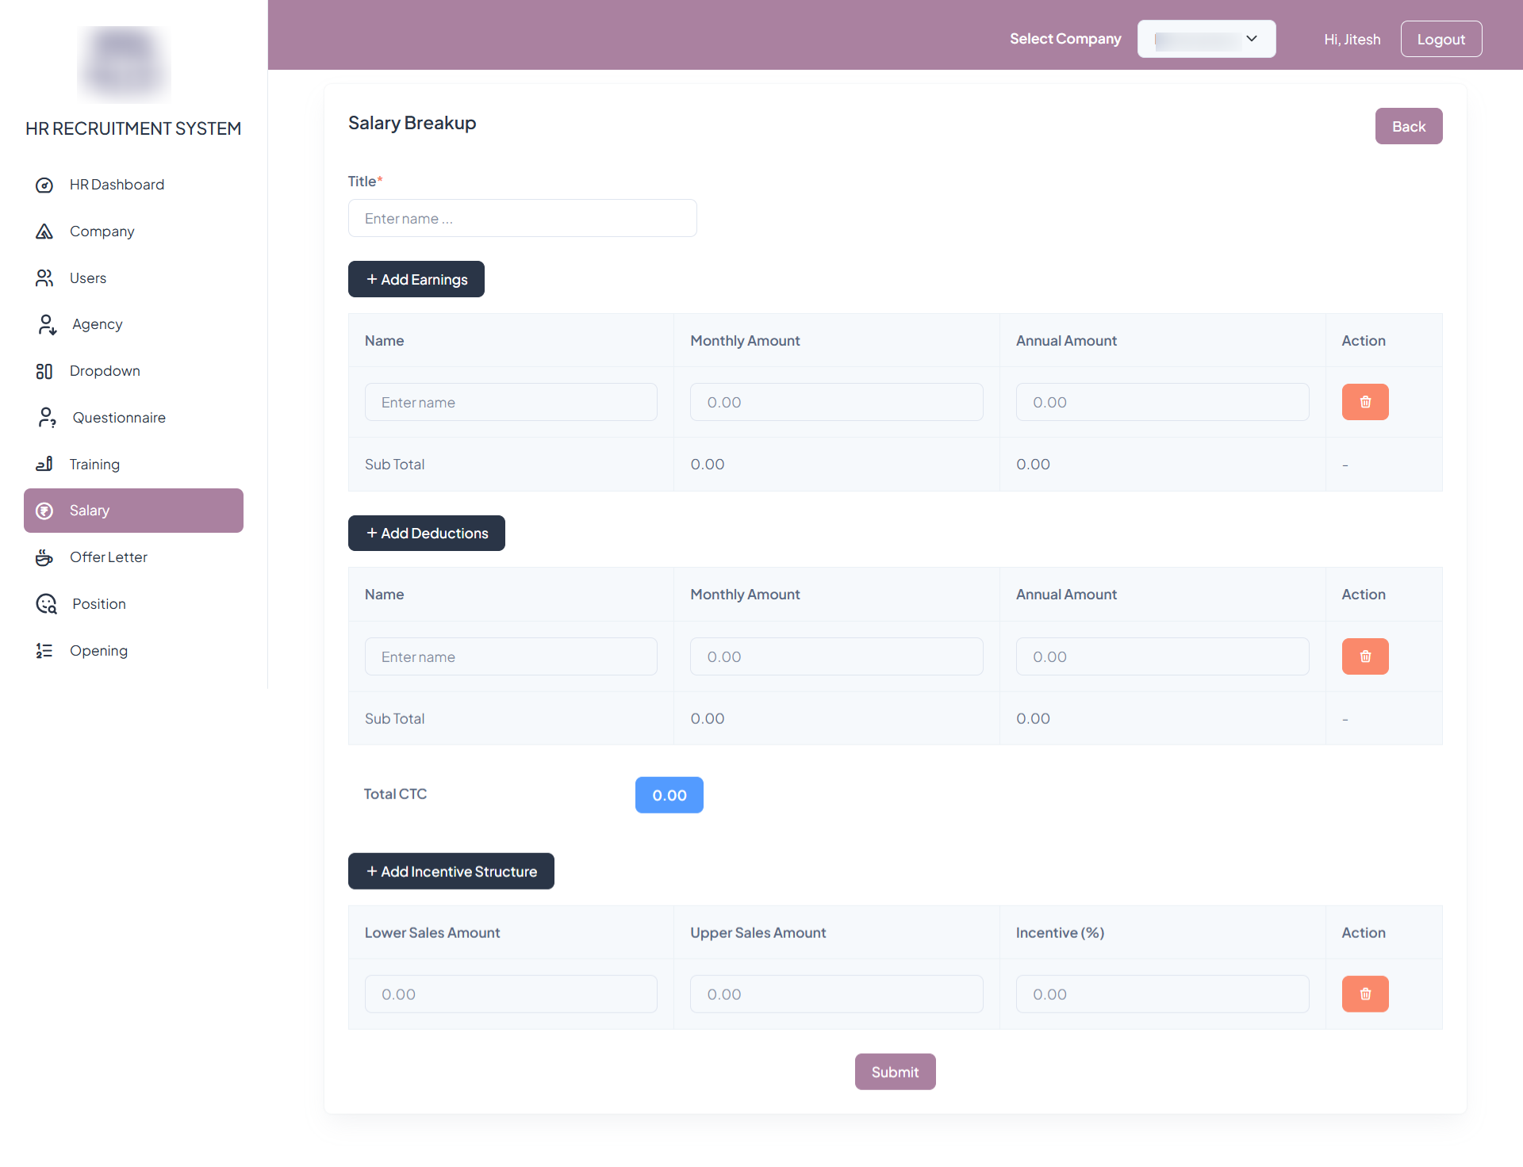Click the Company triangle icon in sidebar
The image size is (1523, 1167).
click(44, 231)
